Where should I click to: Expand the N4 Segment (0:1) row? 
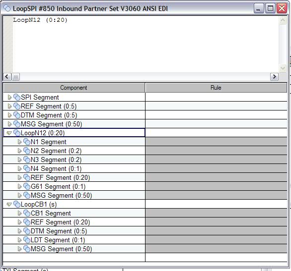pyautogui.click(x=19, y=168)
